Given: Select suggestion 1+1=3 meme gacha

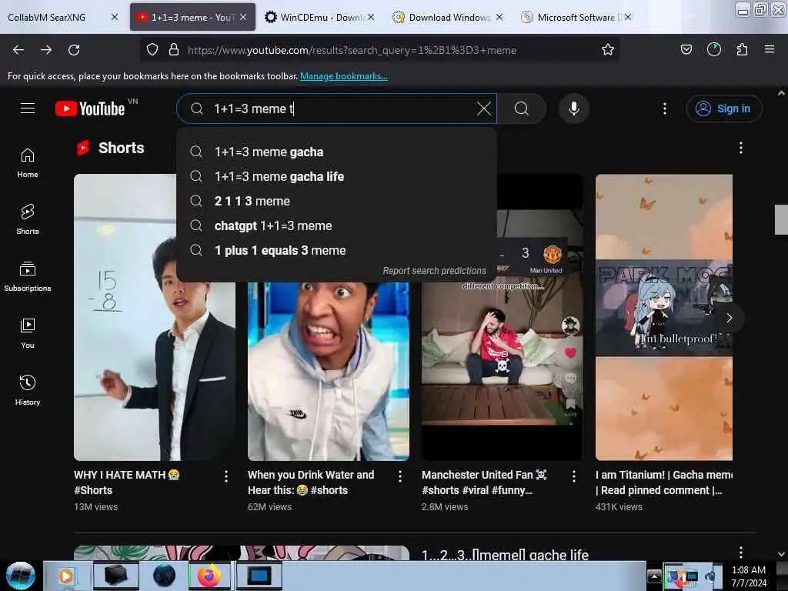Looking at the screenshot, I should pos(336,152).
